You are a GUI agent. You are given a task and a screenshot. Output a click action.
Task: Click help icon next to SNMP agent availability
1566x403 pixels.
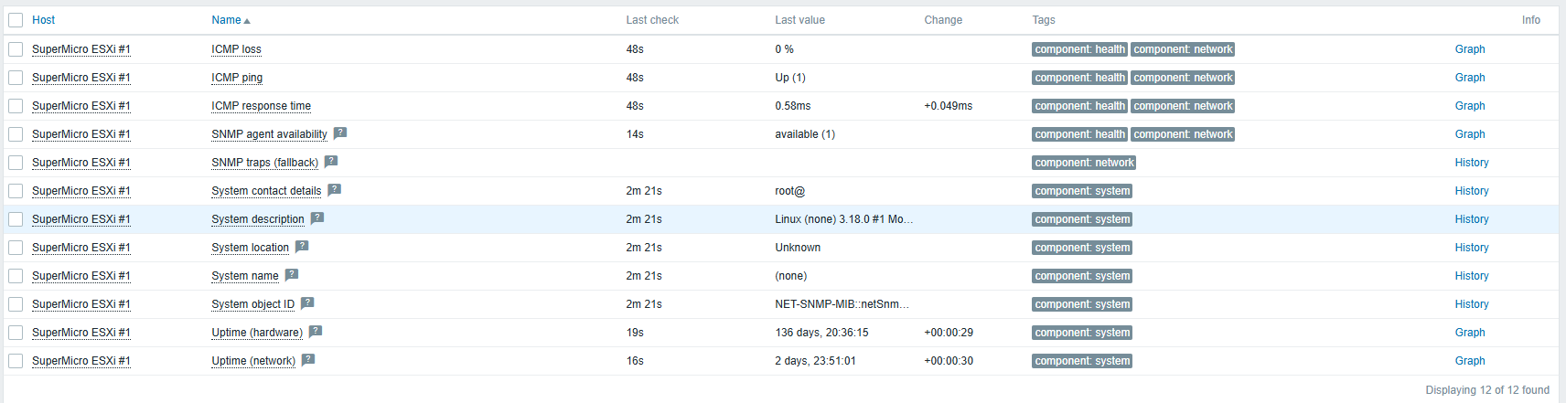tap(339, 133)
